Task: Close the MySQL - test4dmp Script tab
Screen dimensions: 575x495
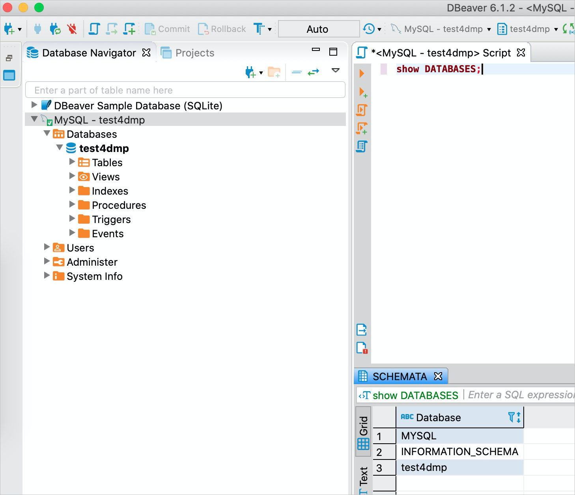Action: pyautogui.click(x=521, y=52)
